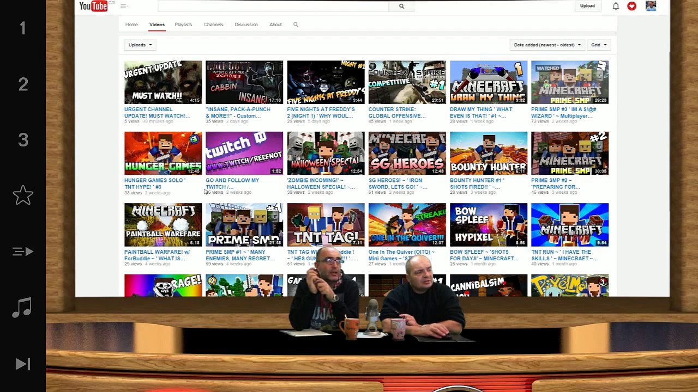Click the 'PAINTBALL WARFARE! w/ ForBuddie' title
698x392 pixels.
pyautogui.click(x=157, y=255)
